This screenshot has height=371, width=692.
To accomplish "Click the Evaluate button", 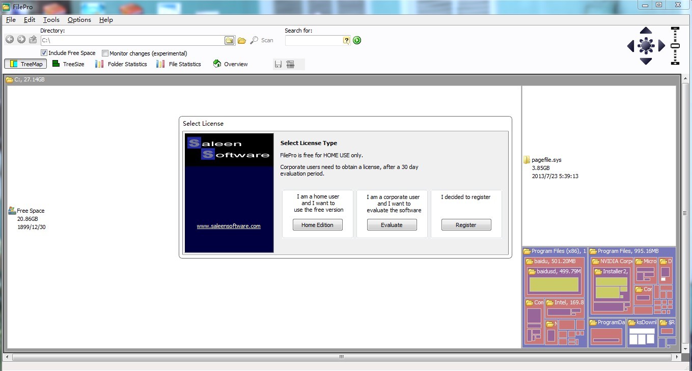I will click(392, 225).
